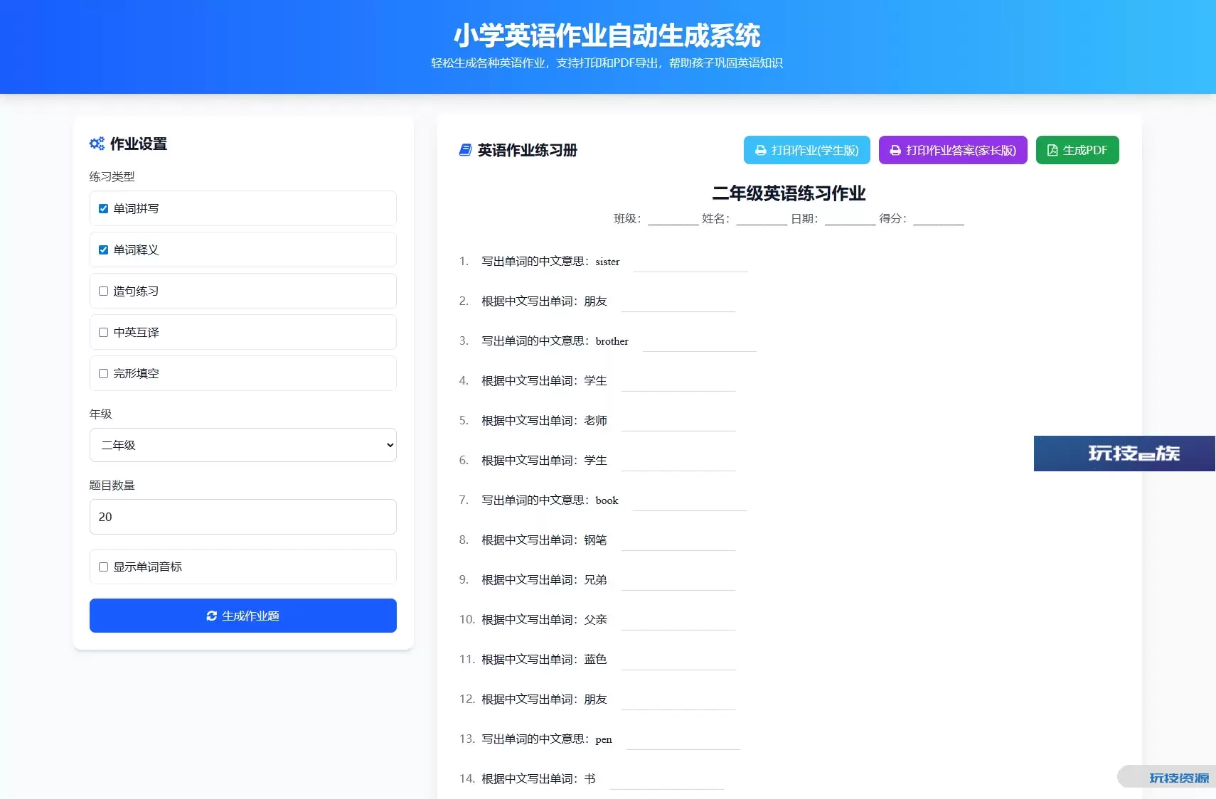Click the printer icon on 打印作业答案(家长版)

click(x=895, y=151)
